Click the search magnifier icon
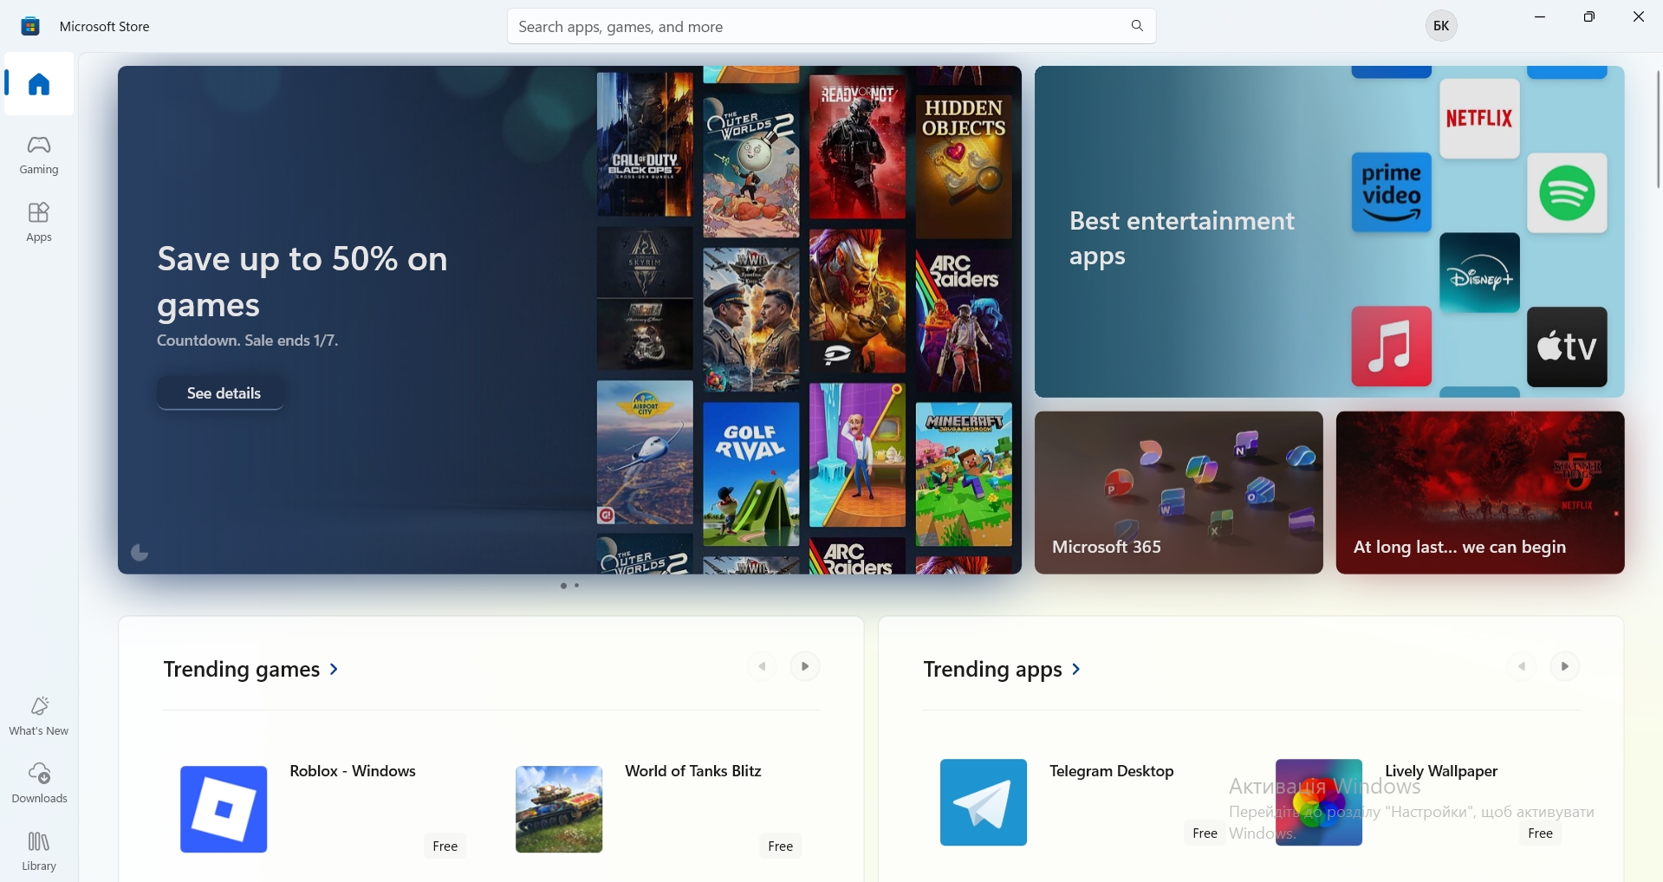This screenshot has height=882, width=1663. pos(1137,26)
